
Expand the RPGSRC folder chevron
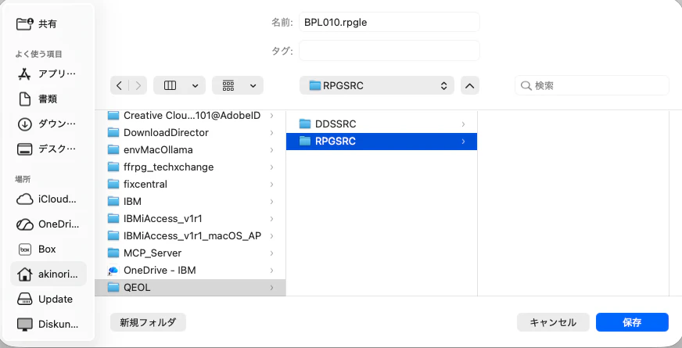coord(463,142)
